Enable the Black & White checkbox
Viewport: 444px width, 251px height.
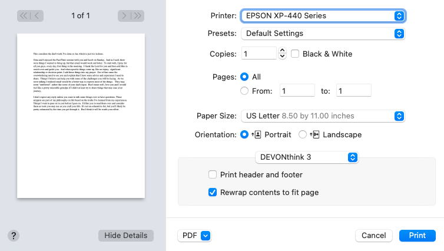point(296,54)
